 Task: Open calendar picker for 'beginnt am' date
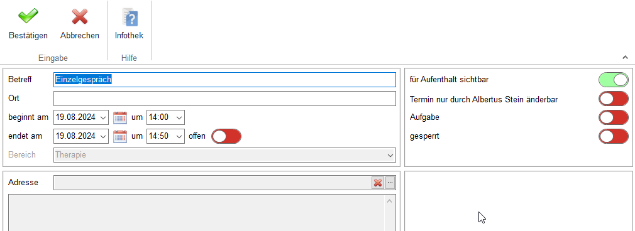tap(120, 118)
